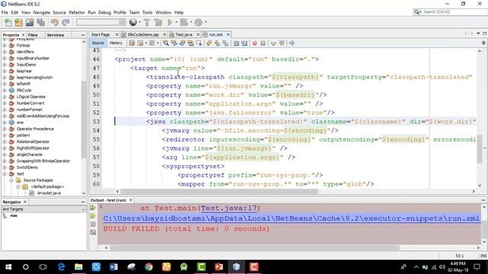The image size is (488, 274).
Task: Click the Source view button
Action: [98, 43]
